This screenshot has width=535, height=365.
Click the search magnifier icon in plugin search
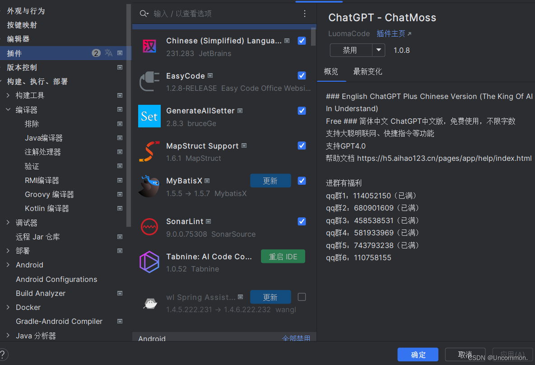[144, 14]
